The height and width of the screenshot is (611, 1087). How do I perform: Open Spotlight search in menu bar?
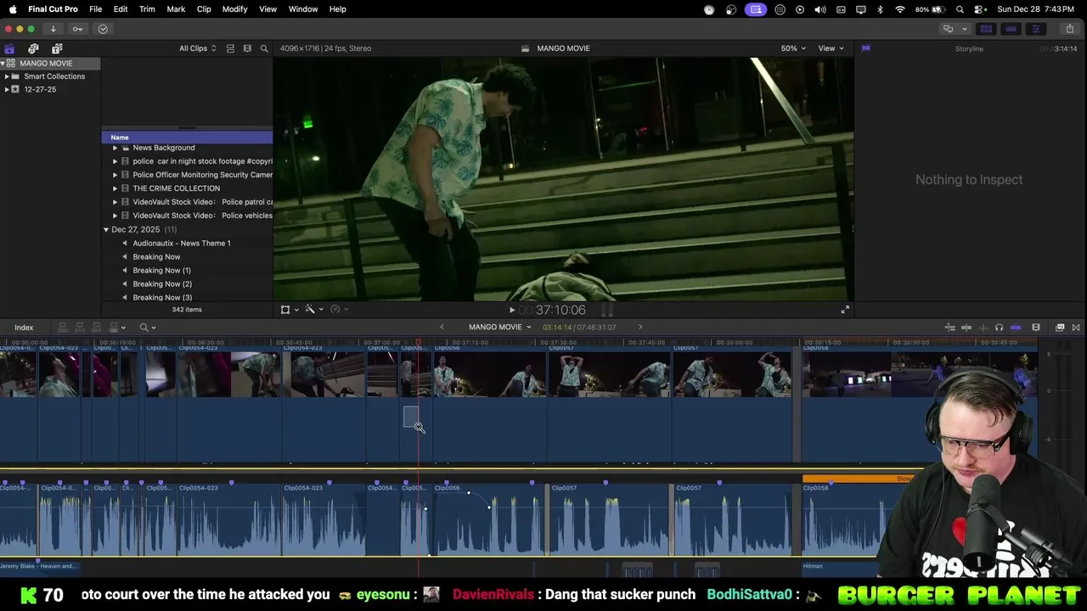960,9
